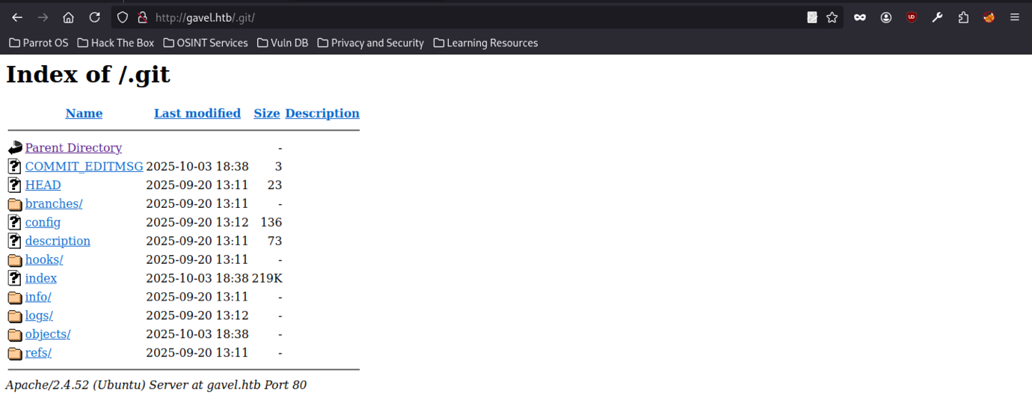
Task: Open the uBlock Origin extension
Action: 911,17
